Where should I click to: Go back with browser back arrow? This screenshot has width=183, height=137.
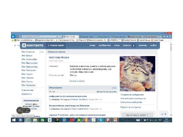[13, 37]
